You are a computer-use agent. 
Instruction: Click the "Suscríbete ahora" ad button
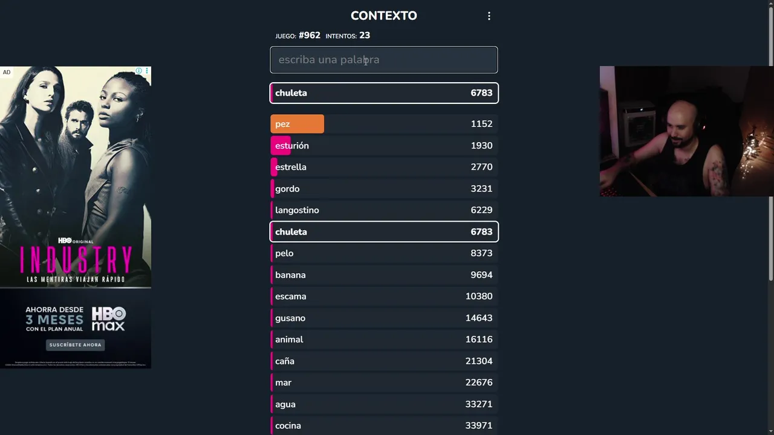(76, 345)
